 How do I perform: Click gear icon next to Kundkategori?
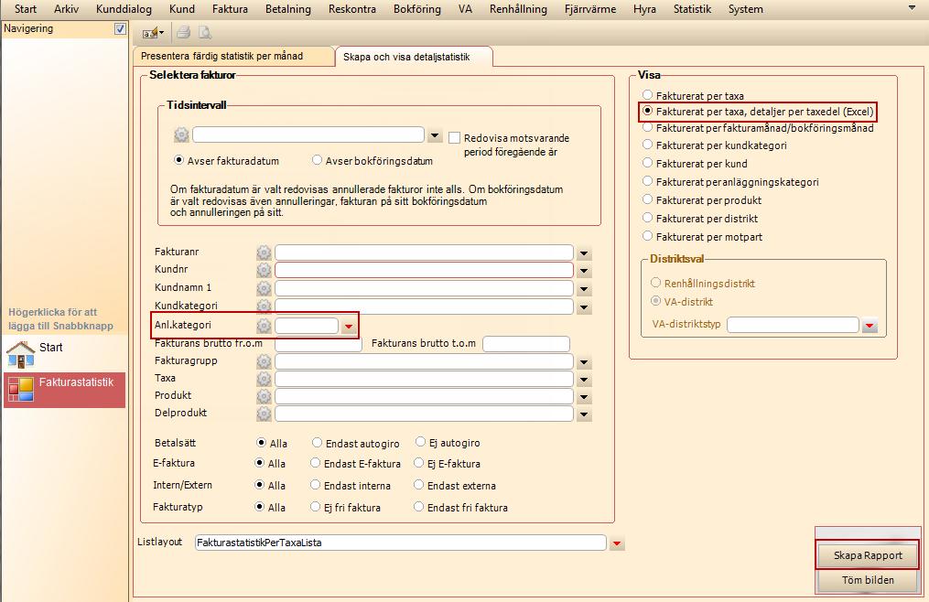pyautogui.click(x=264, y=306)
